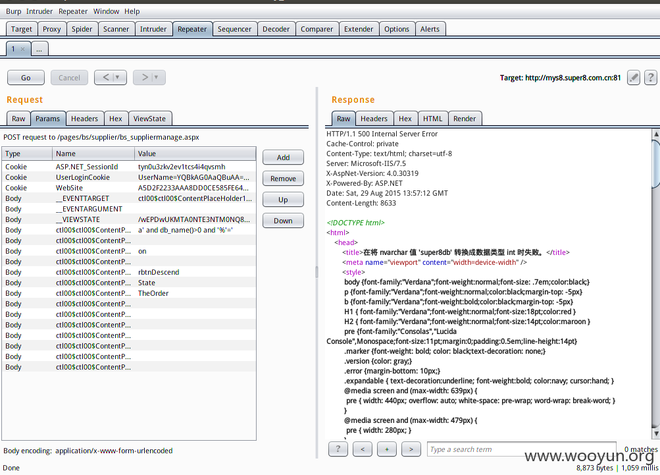Show the request ViewState tab

tap(150, 119)
